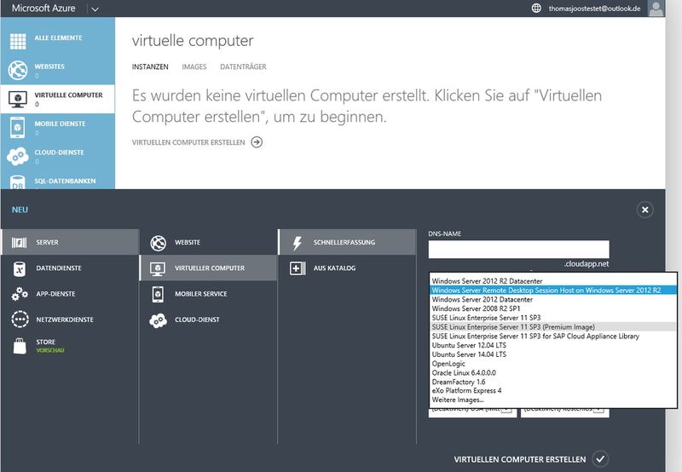The image size is (682, 472).
Task: Select Netzwerkdienste category label
Action: tap(65, 319)
